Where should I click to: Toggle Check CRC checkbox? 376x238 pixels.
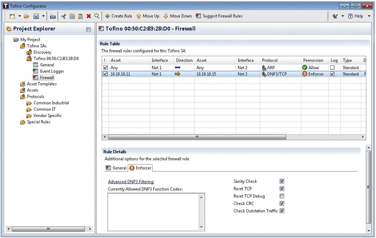[x=282, y=203]
